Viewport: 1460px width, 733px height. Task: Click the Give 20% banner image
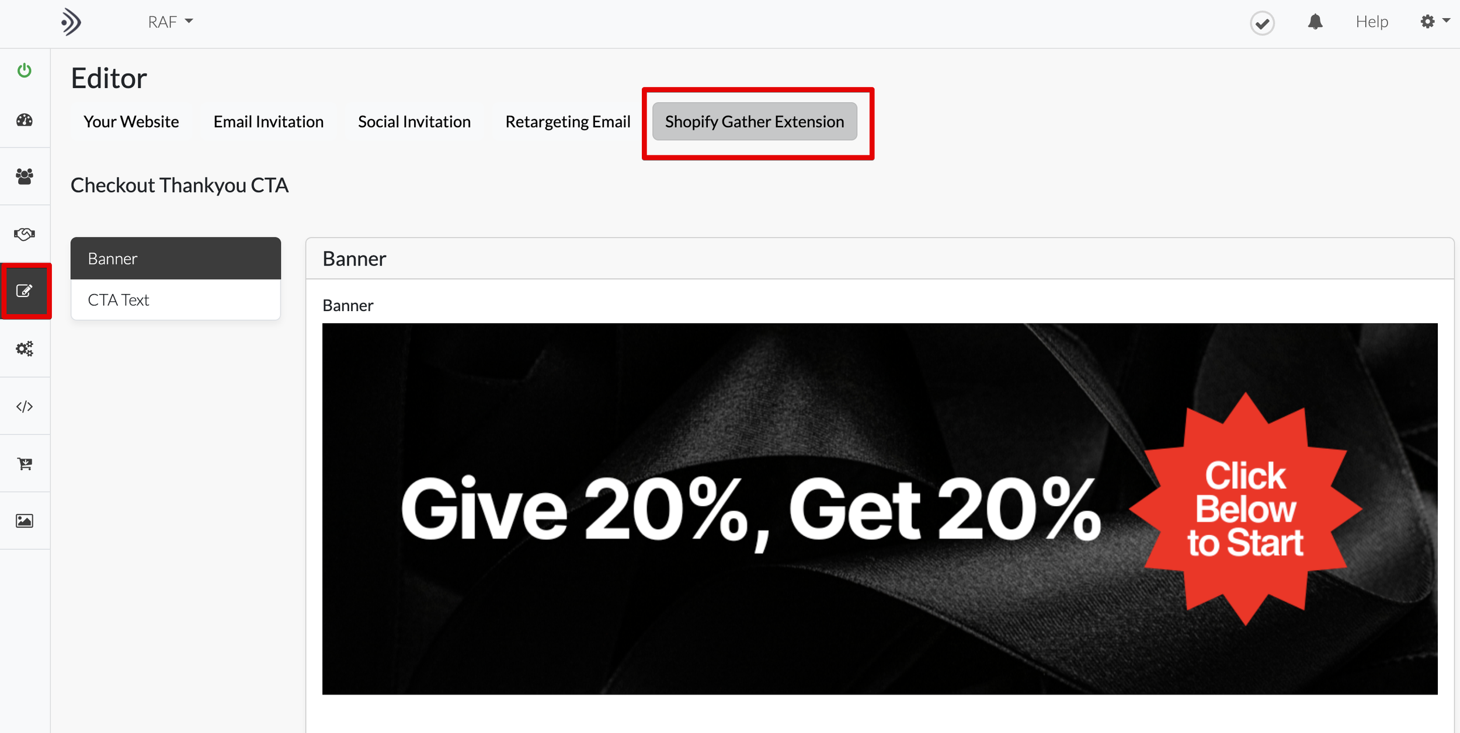pos(880,509)
